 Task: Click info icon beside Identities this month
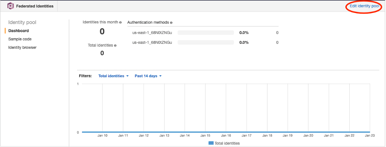(x=121, y=22)
